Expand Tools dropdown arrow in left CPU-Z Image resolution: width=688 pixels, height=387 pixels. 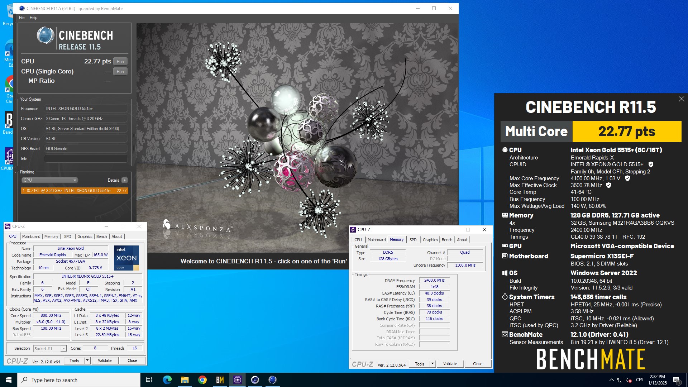(x=87, y=360)
